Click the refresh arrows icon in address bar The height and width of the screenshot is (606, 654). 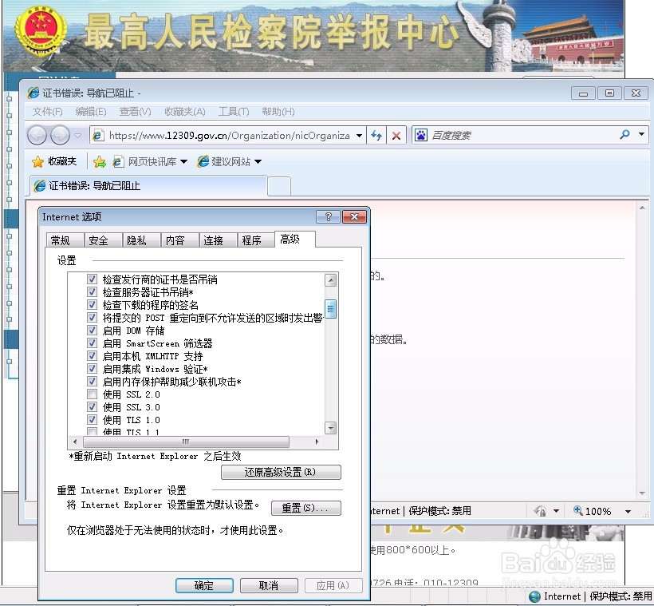coord(376,135)
